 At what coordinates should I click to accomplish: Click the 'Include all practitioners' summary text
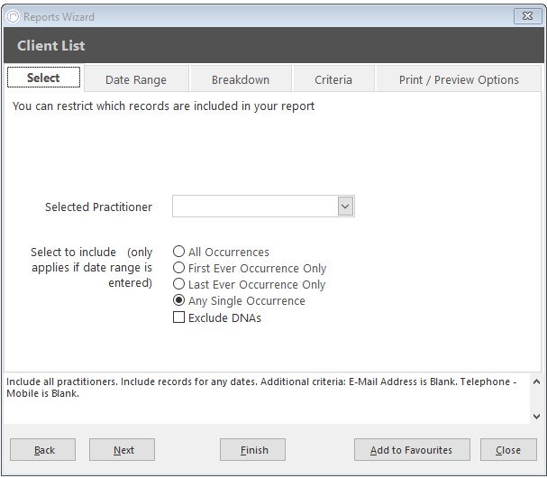[261, 387]
